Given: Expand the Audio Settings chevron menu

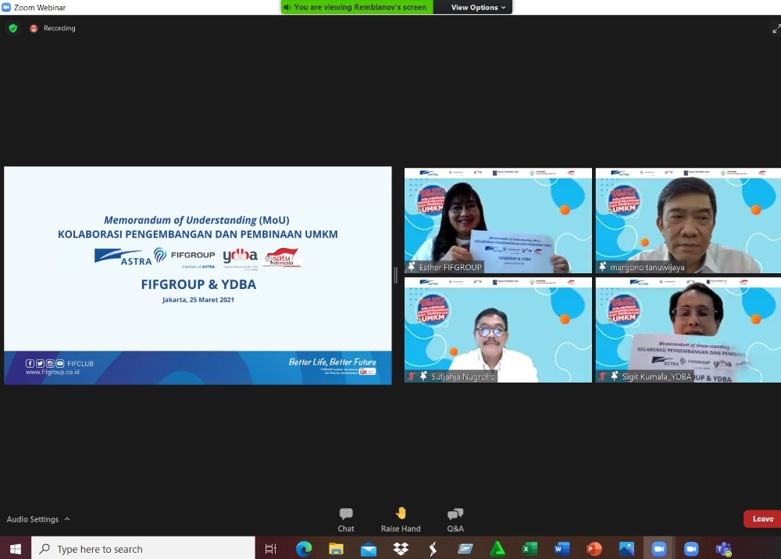Looking at the screenshot, I should click(x=67, y=519).
